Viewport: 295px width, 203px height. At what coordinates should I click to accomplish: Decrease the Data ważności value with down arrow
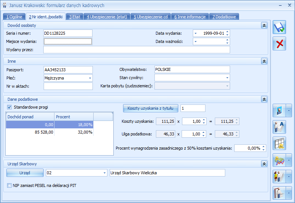(227, 43)
